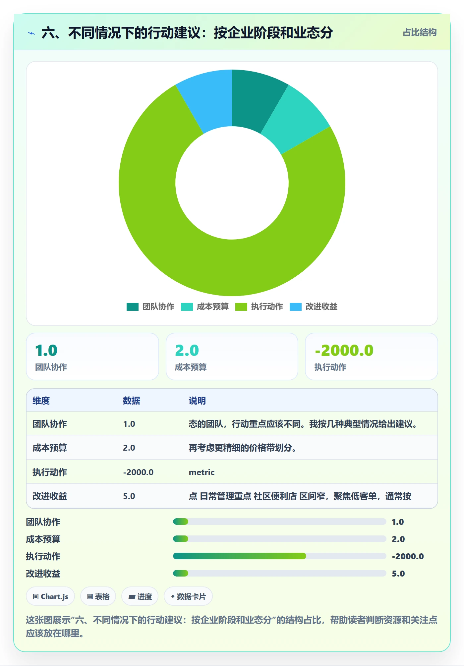Viewport: 464px width, 666px height.
Task: Click the -2000.0 value beside the progress bar
Action: 408,556
